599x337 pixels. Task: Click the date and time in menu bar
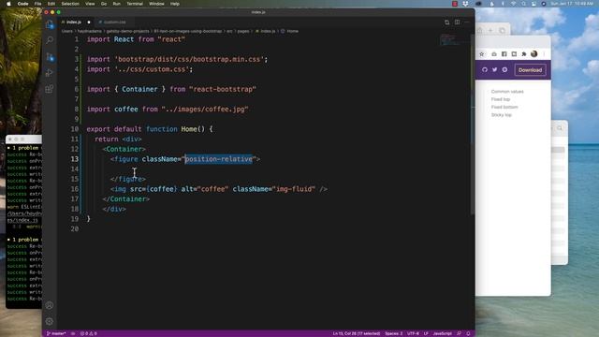[572, 4]
